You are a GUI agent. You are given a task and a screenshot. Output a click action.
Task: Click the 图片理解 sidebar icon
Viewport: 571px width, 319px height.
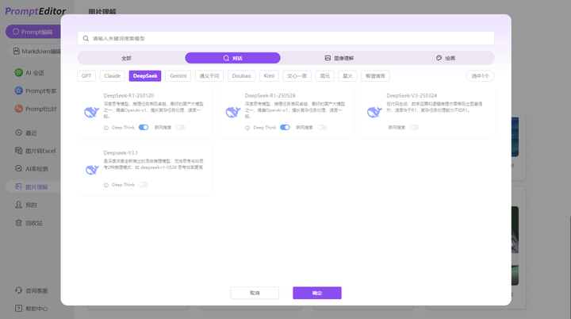pyautogui.click(x=18, y=186)
